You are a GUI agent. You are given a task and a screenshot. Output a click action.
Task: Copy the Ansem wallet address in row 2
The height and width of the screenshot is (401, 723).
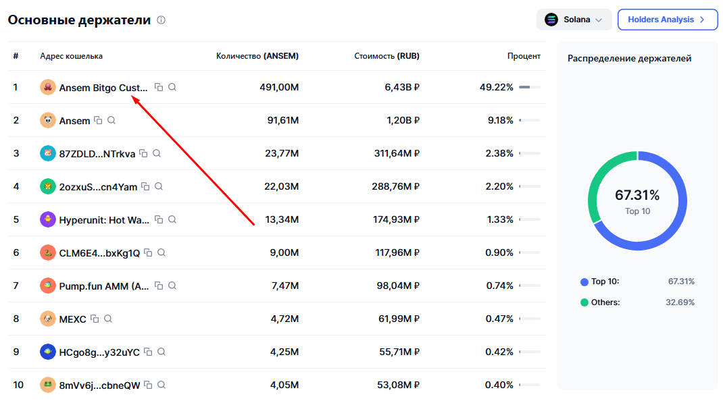(x=98, y=120)
